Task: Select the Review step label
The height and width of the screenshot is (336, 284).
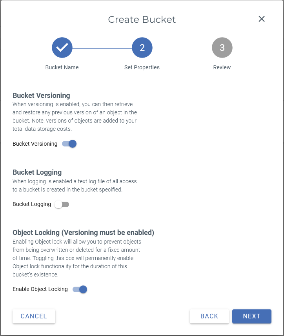Action: (222, 67)
